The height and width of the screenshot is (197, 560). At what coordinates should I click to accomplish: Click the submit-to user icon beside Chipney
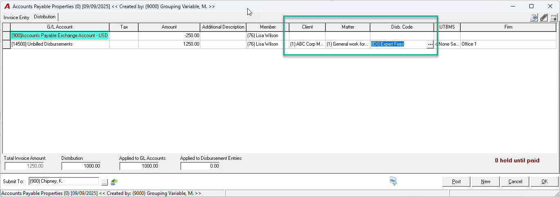114,182
